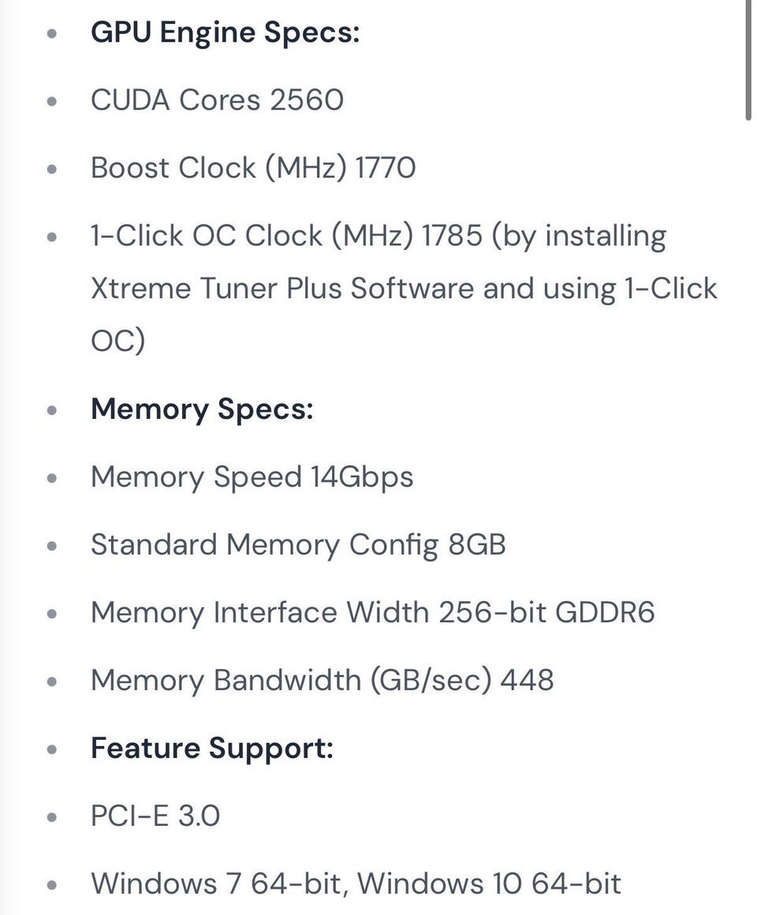This screenshot has height=915, width=757.
Task: Click the bullet beside Memory Specs
Action: point(52,410)
